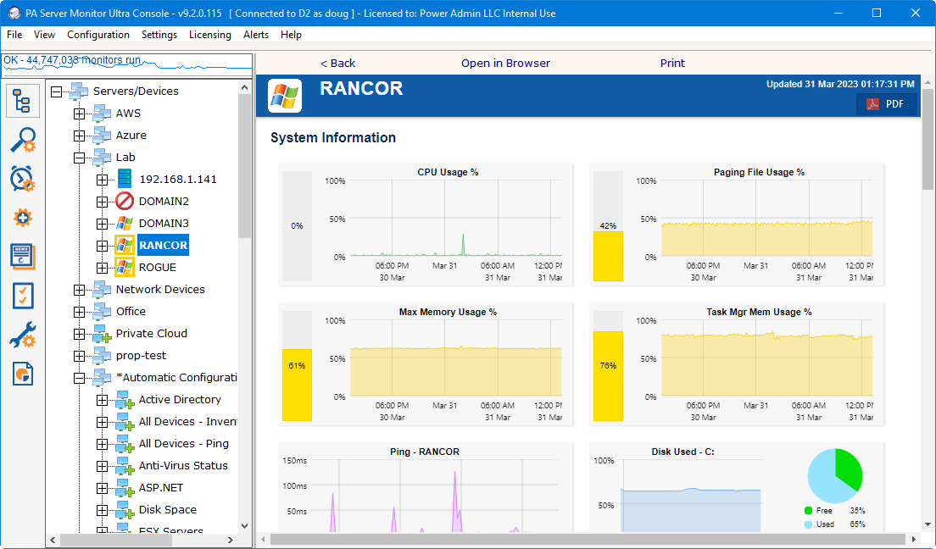
Task: Expand the Network Devices group
Action: coord(80,290)
